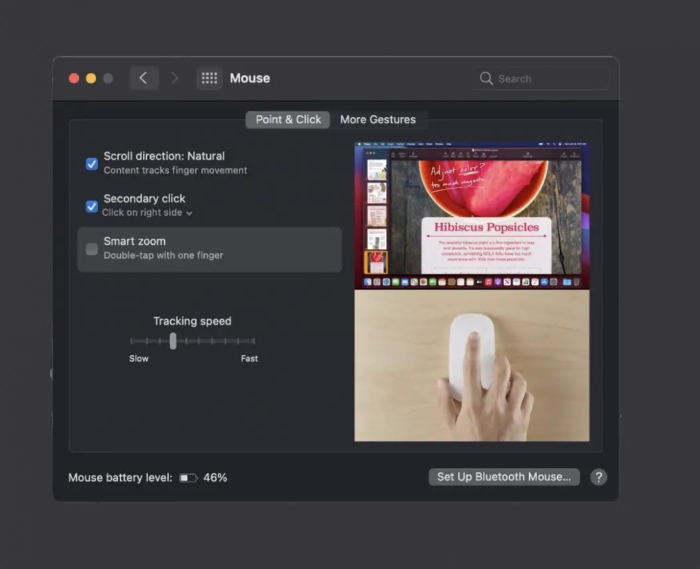Click the magnifying glass in the search field
Screen dimensions: 700x569
tap(487, 78)
